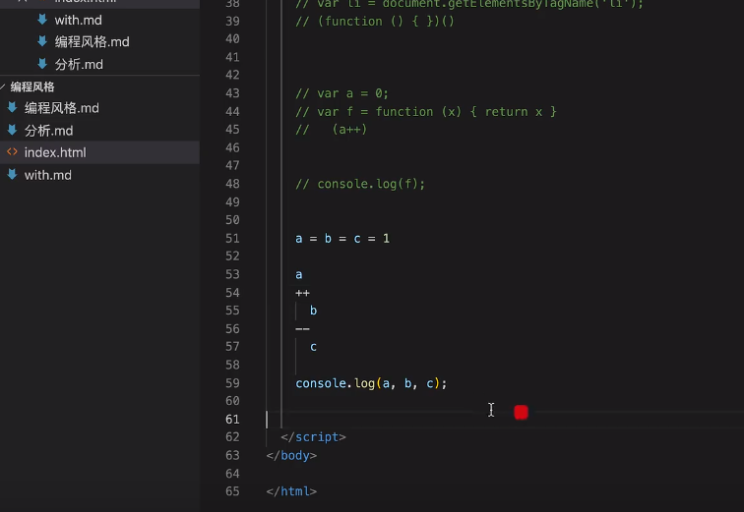The width and height of the screenshot is (744, 512).
Task: Click line number 59 in the gutter
Action: 232,382
